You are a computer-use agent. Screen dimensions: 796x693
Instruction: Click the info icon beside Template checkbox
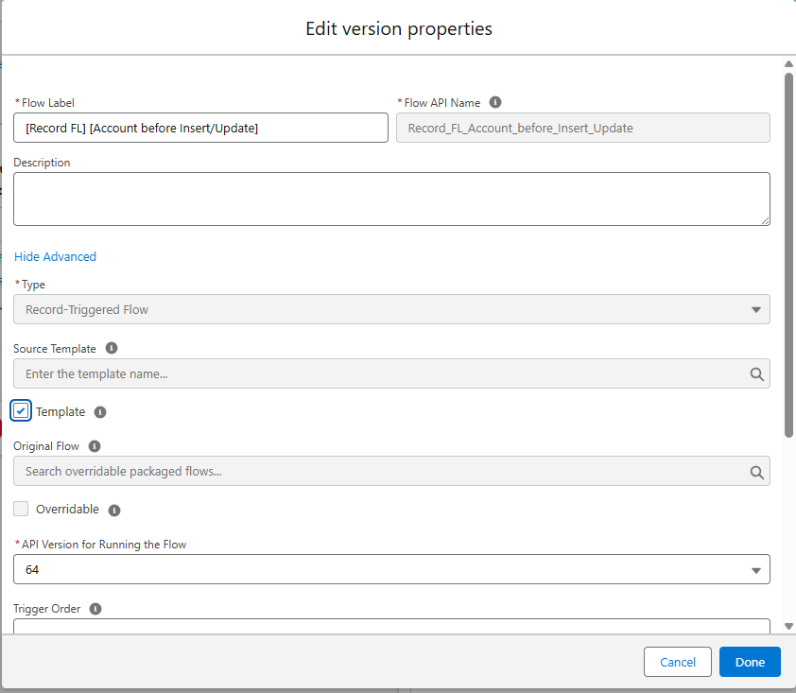pos(100,412)
